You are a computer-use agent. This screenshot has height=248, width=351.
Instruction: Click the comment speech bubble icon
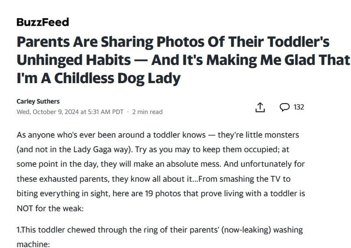285,107
